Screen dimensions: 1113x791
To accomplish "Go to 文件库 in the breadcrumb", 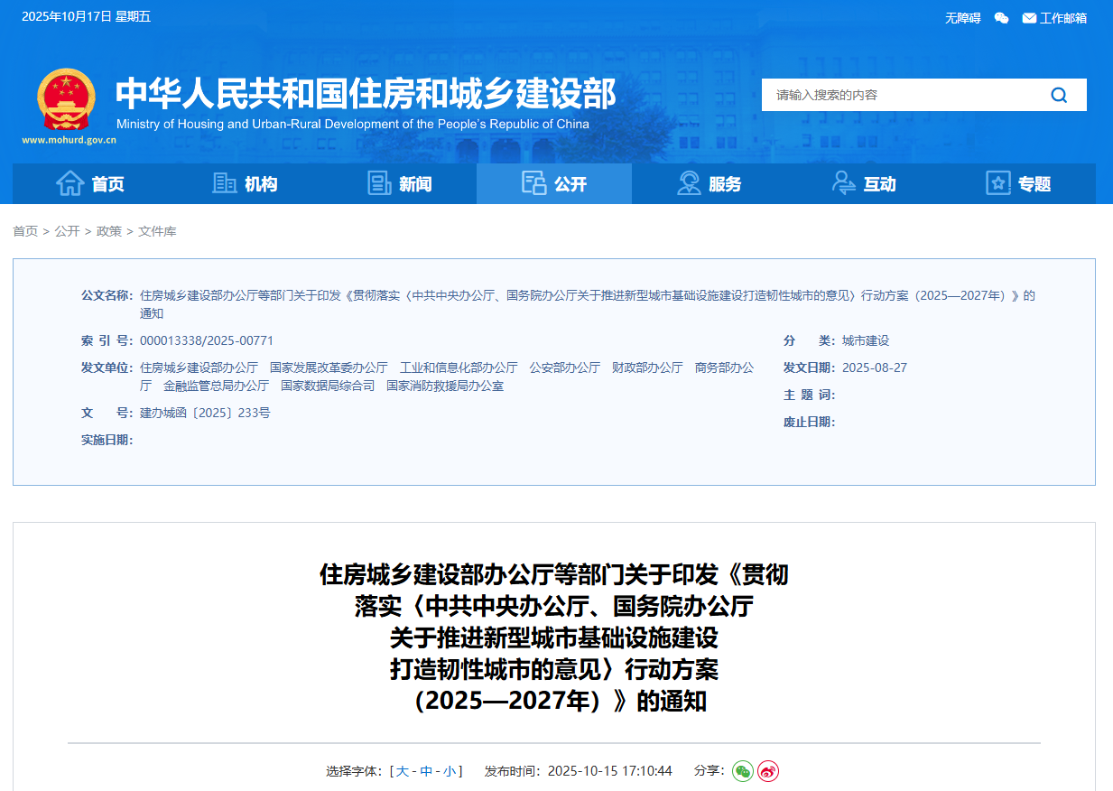I will 158,231.
